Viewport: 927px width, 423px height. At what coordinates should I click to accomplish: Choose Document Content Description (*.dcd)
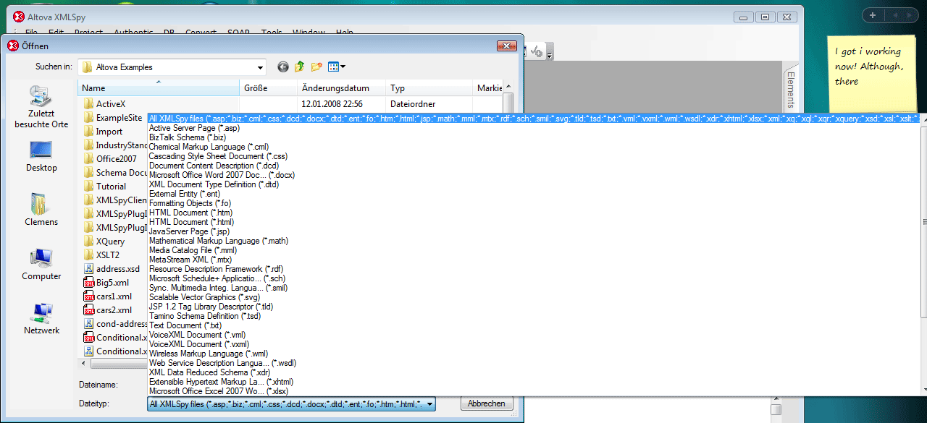click(x=214, y=166)
